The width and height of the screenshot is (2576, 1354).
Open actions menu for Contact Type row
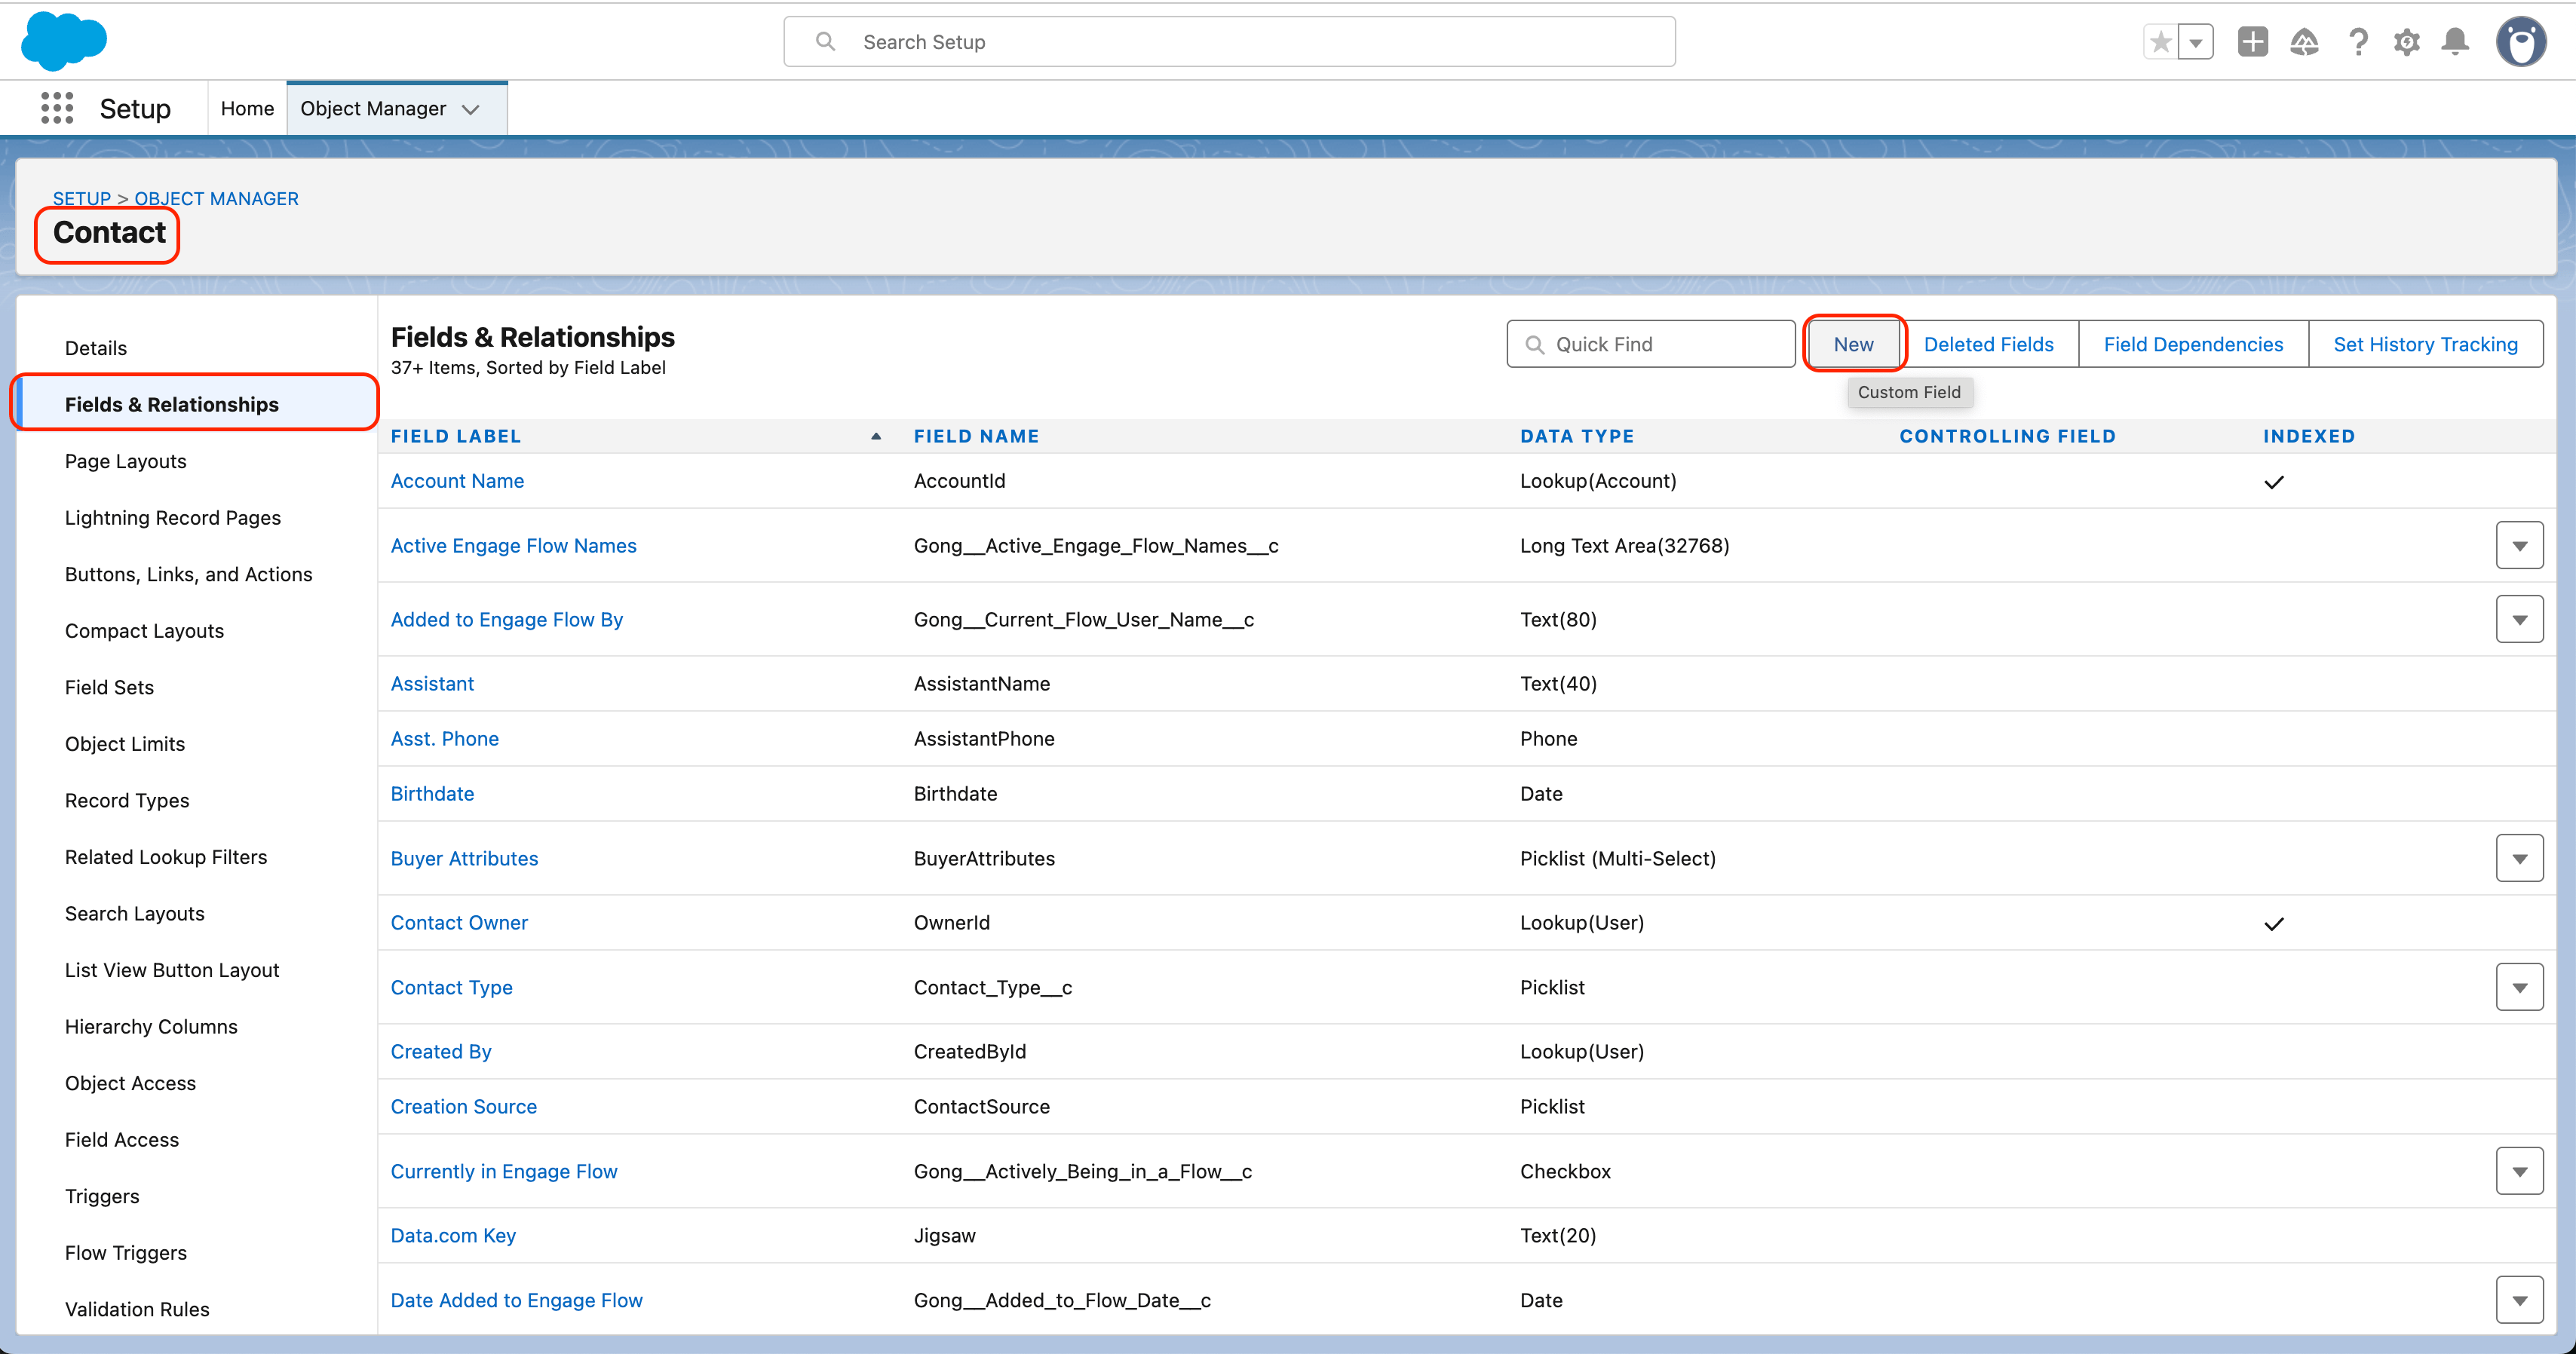click(2519, 987)
